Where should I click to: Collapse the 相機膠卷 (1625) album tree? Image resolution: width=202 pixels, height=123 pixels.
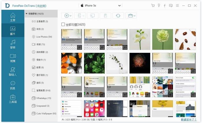tap(27, 14)
